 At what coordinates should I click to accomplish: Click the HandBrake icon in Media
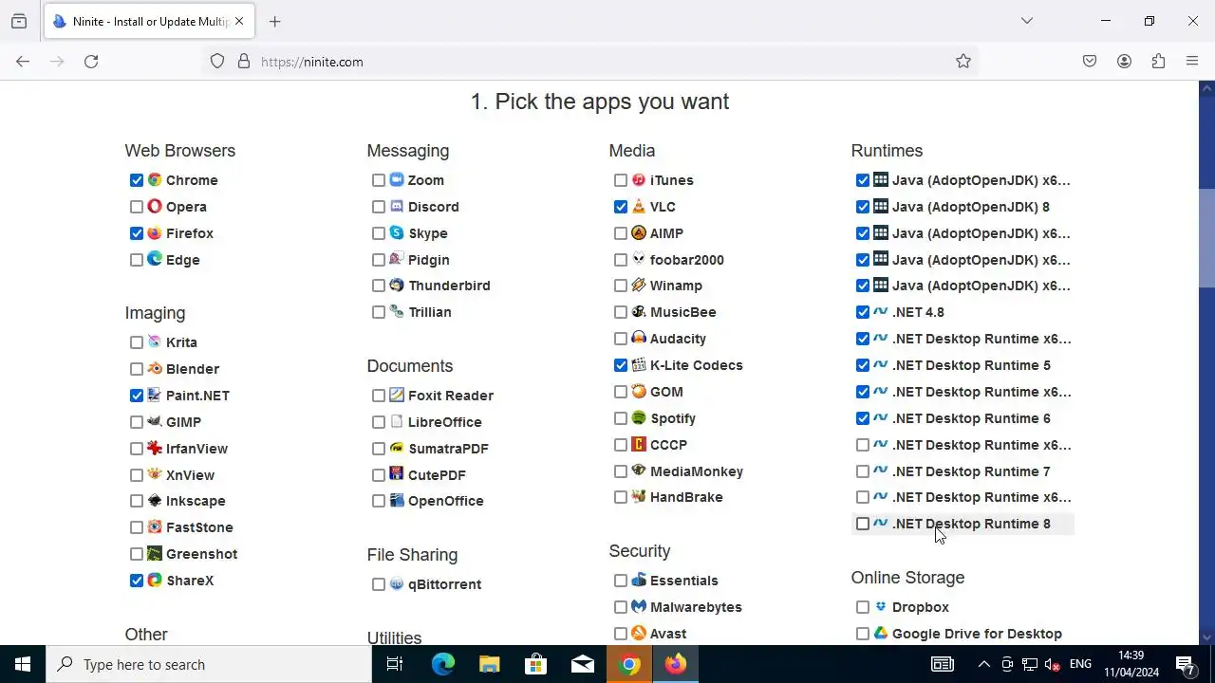[x=639, y=496]
